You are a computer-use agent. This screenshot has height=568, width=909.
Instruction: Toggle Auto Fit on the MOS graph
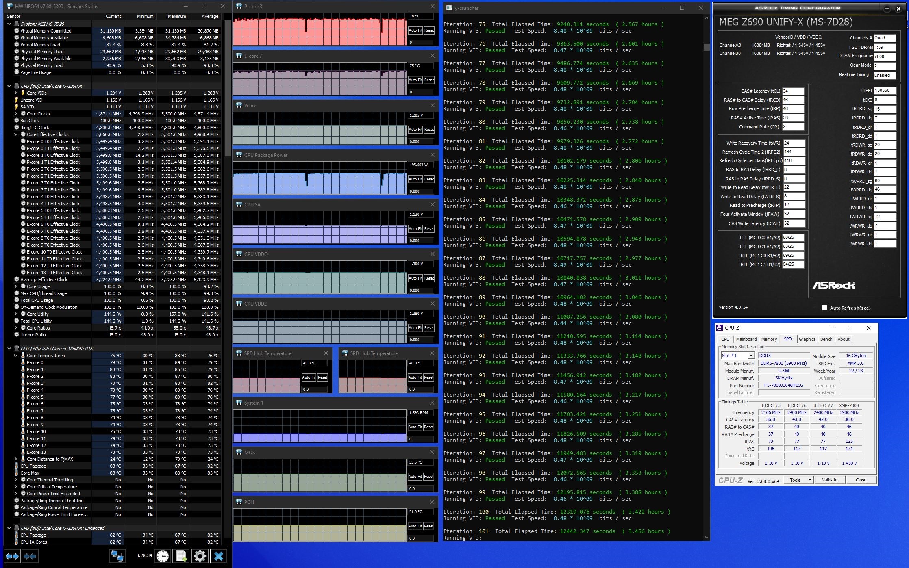tap(415, 477)
